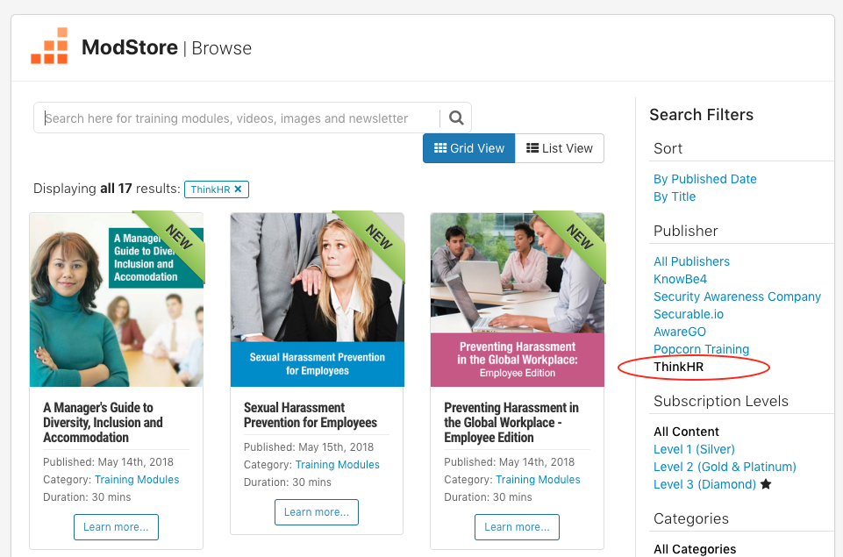The width and height of the screenshot is (843, 557).
Task: Click the training modules search field
Action: point(237,118)
